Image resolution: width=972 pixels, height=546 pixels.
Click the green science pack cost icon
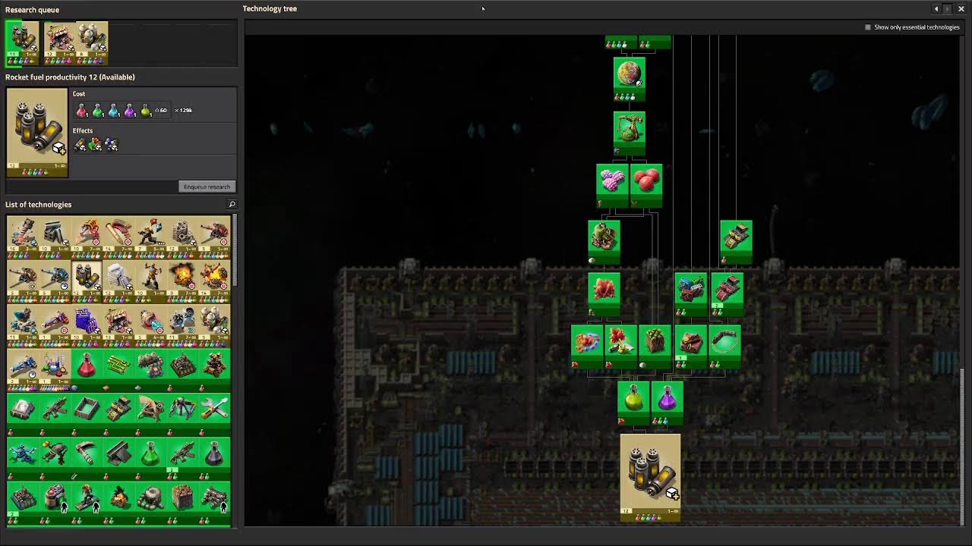(x=98, y=111)
